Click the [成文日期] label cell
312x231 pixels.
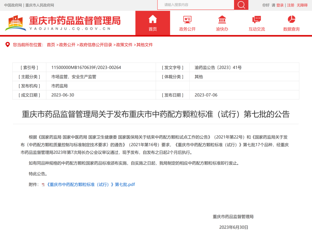pyautogui.click(x=29, y=95)
